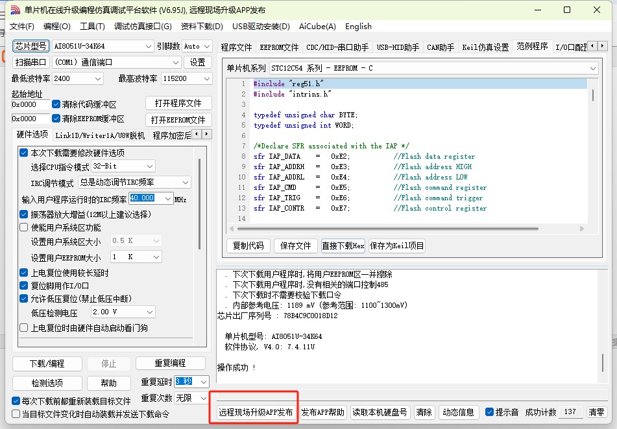
Task: Click first 起始地址 0x0000 field
Action: tap(30, 104)
